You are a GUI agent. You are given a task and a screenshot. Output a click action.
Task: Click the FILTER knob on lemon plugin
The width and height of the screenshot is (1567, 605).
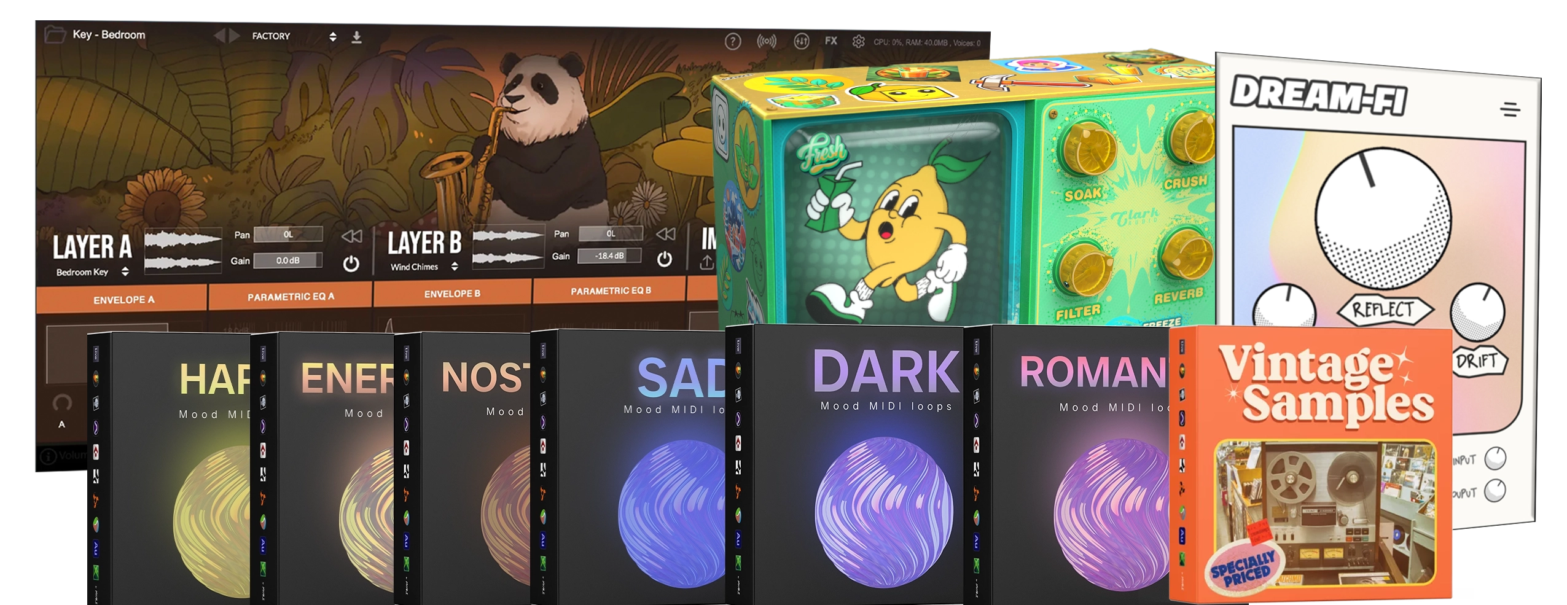click(1084, 270)
